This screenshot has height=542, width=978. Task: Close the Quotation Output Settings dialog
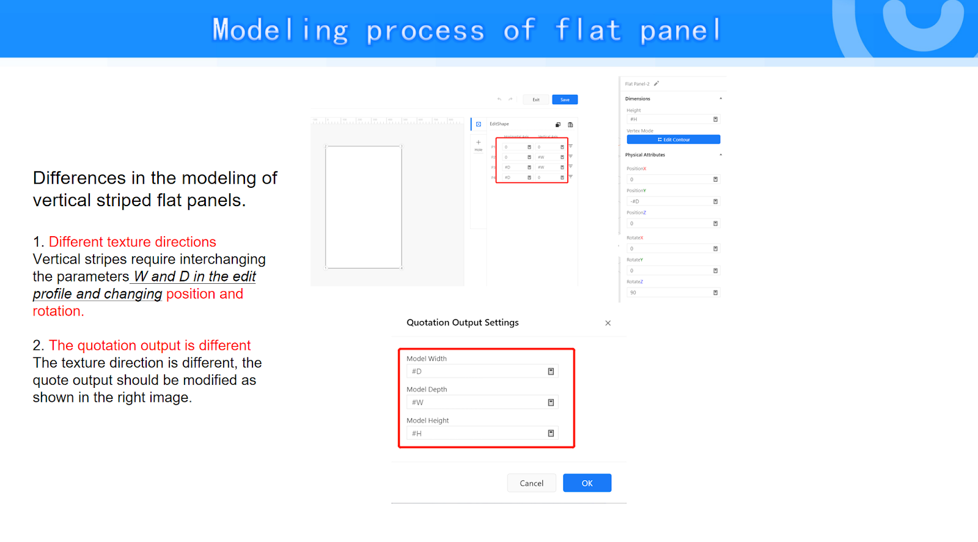tap(608, 323)
